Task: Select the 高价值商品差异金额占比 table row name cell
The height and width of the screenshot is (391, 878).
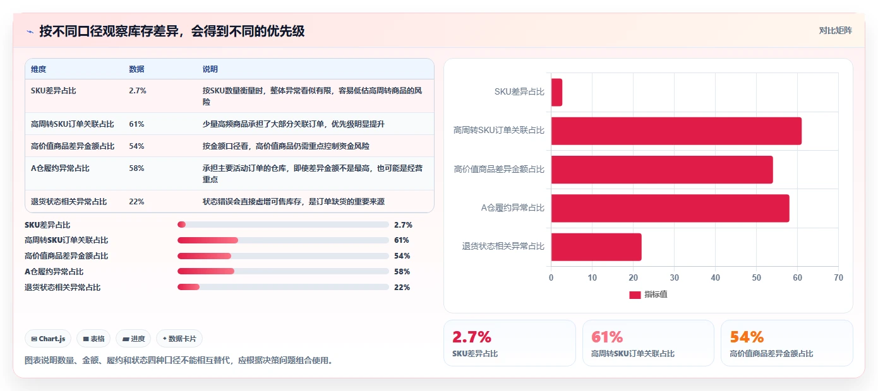Action: (73, 146)
